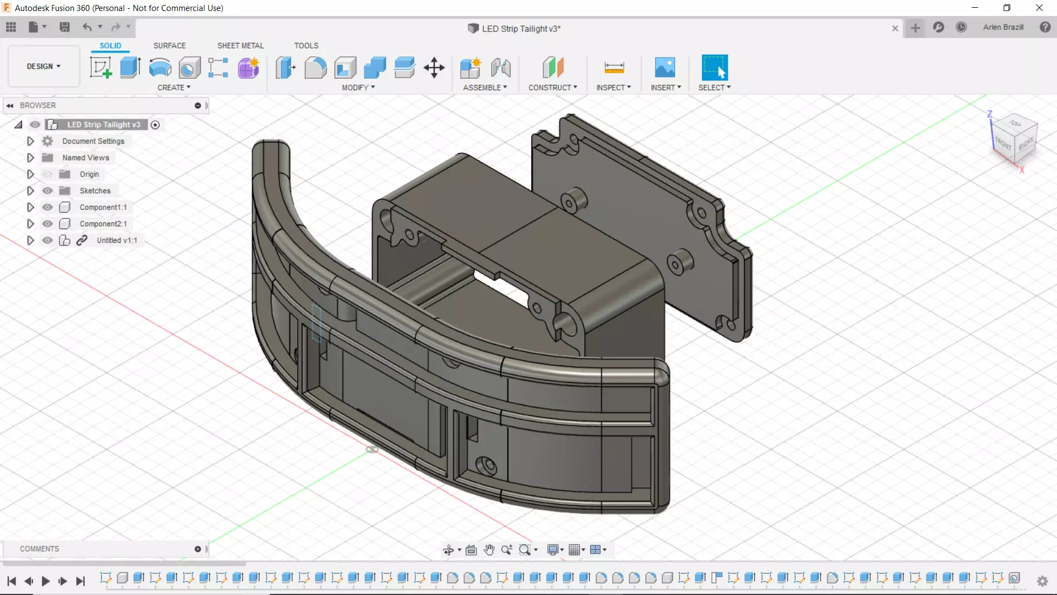Expand the Sketches node

[x=30, y=191]
